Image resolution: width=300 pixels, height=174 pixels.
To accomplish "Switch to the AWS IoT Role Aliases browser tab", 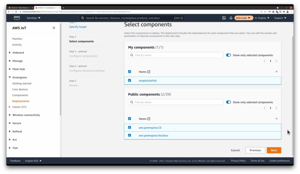I will [20, 8].
